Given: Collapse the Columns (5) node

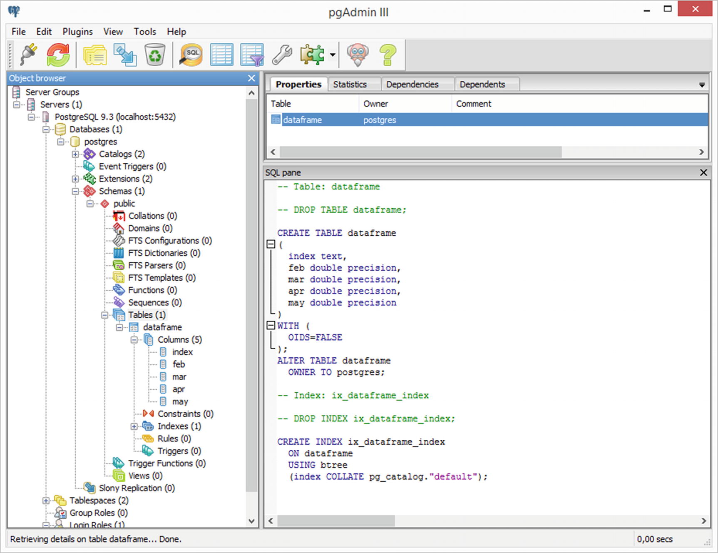Looking at the screenshot, I should (134, 340).
